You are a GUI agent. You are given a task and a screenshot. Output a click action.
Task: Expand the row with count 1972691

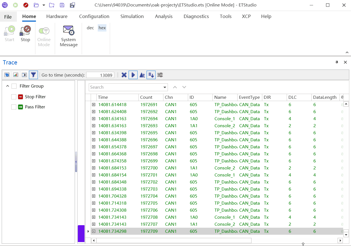[x=94, y=105]
